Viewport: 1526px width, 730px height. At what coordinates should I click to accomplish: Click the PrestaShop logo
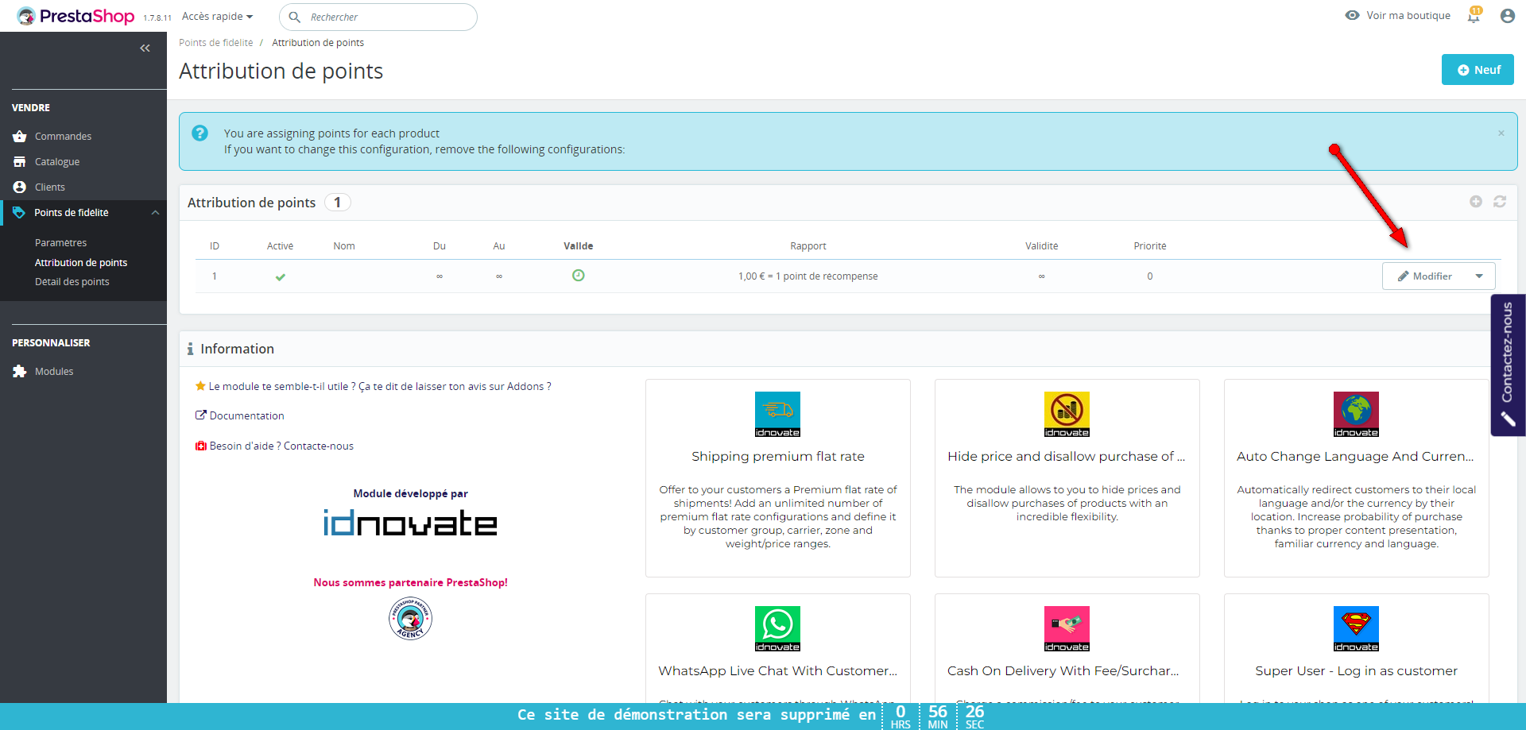click(x=76, y=16)
